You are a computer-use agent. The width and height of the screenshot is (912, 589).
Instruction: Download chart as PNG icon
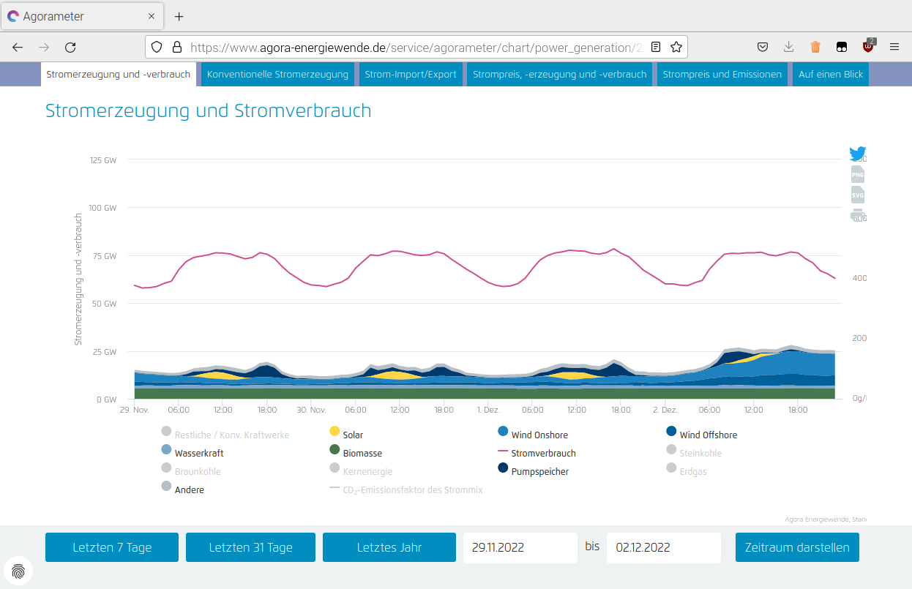pyautogui.click(x=857, y=175)
